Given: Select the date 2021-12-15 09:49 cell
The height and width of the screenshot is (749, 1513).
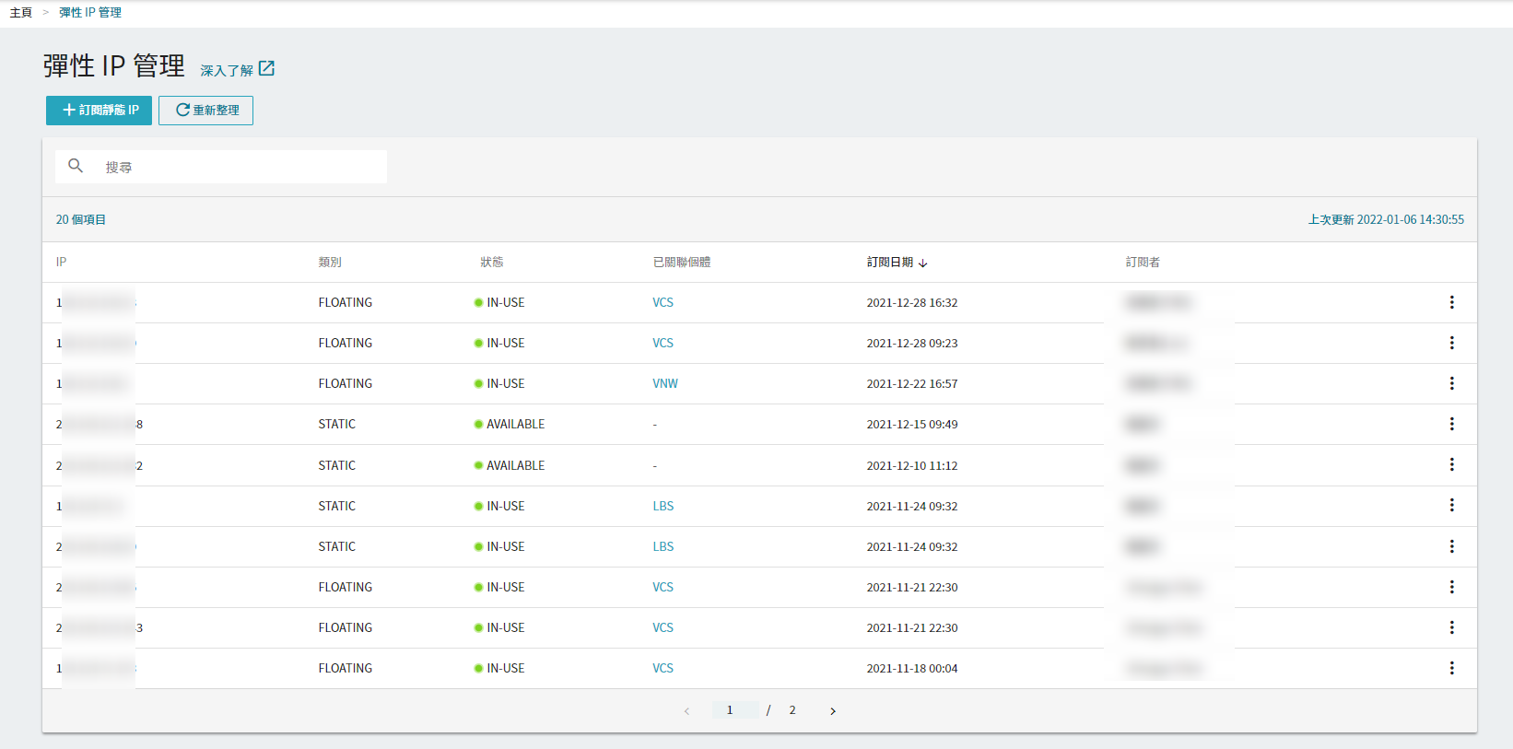Looking at the screenshot, I should 912,425.
